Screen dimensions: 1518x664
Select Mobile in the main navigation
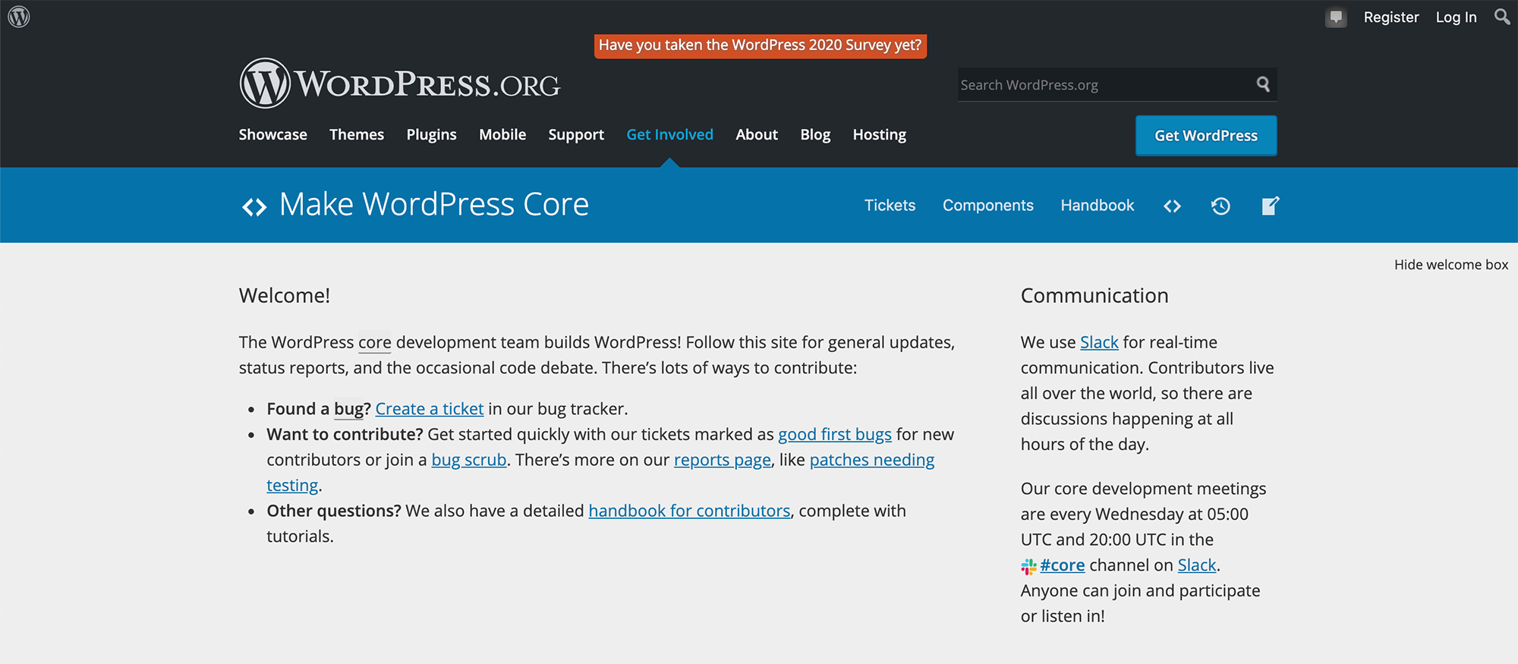pyautogui.click(x=502, y=134)
